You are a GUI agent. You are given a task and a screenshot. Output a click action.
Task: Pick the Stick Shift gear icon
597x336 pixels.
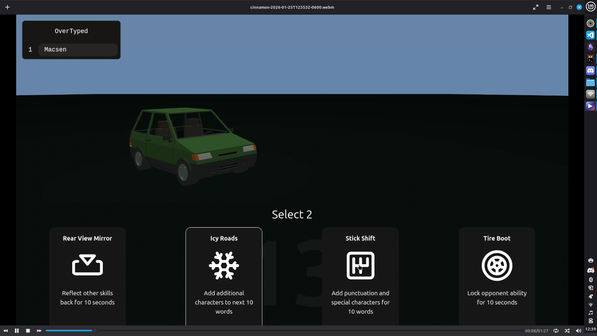[360, 265]
